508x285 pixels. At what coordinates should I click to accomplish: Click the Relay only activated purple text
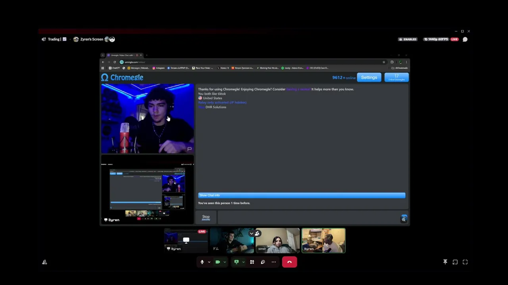(x=222, y=103)
